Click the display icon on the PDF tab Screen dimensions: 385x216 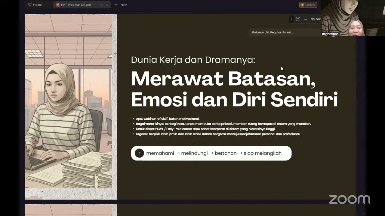(102, 5)
